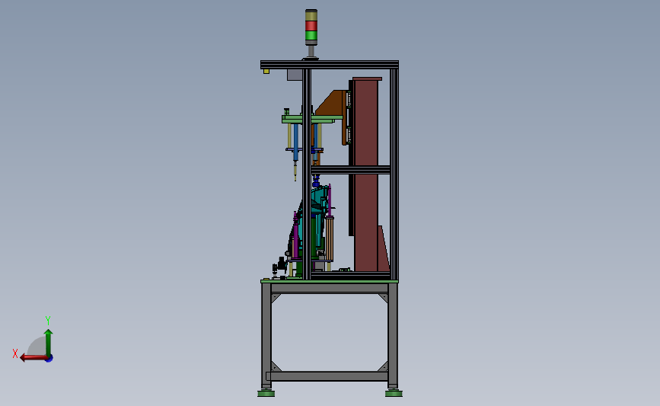Image resolution: width=660 pixels, height=406 pixels.
Task: Select the tall maroon vertical panel in the model
Action: point(365,174)
